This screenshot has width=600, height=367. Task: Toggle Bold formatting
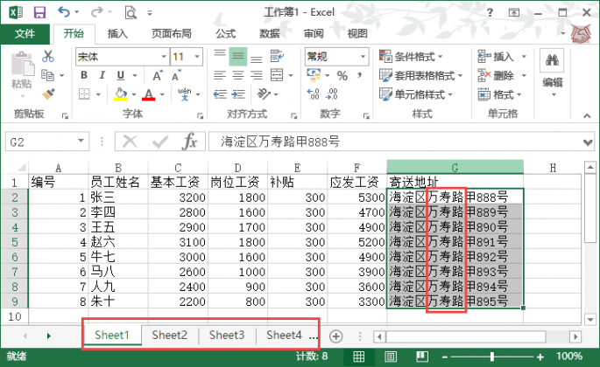pyautogui.click(x=84, y=75)
